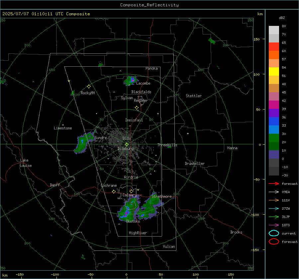299x279 pixels.
Task: Click the Vulcan city label
Action: coord(169,246)
